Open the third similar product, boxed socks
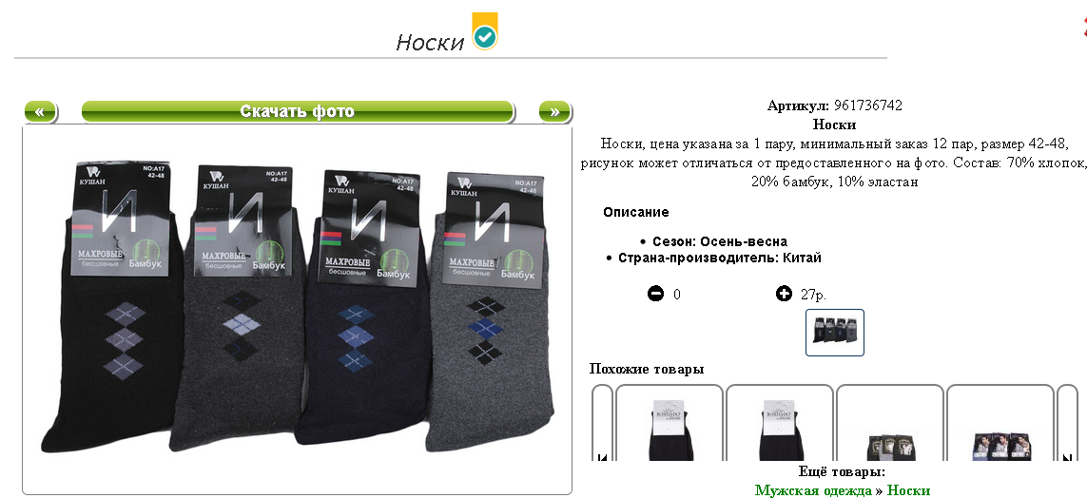The height and width of the screenshot is (498, 1087). pos(890,423)
